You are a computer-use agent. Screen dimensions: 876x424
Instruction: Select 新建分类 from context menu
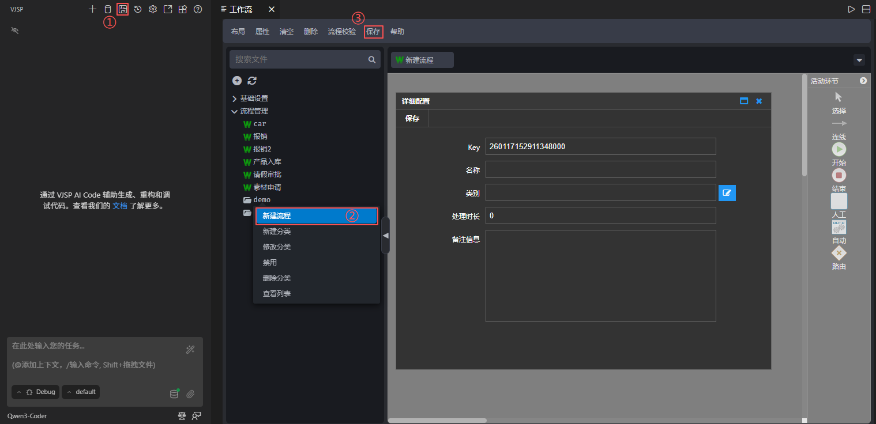277,232
